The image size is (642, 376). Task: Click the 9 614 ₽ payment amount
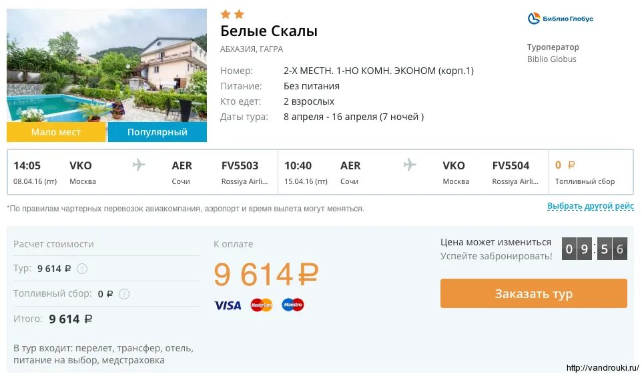click(266, 274)
